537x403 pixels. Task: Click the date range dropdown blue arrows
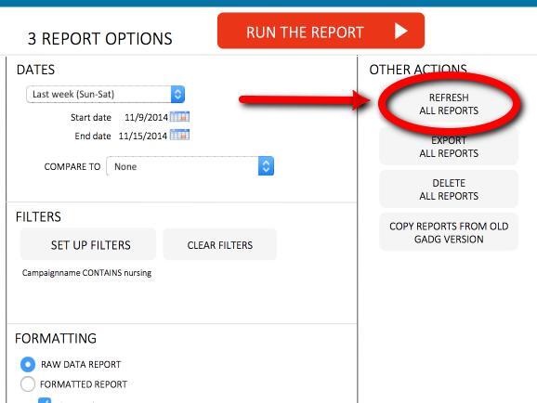coord(177,94)
